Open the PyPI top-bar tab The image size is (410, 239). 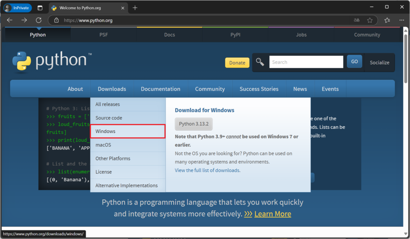(235, 34)
